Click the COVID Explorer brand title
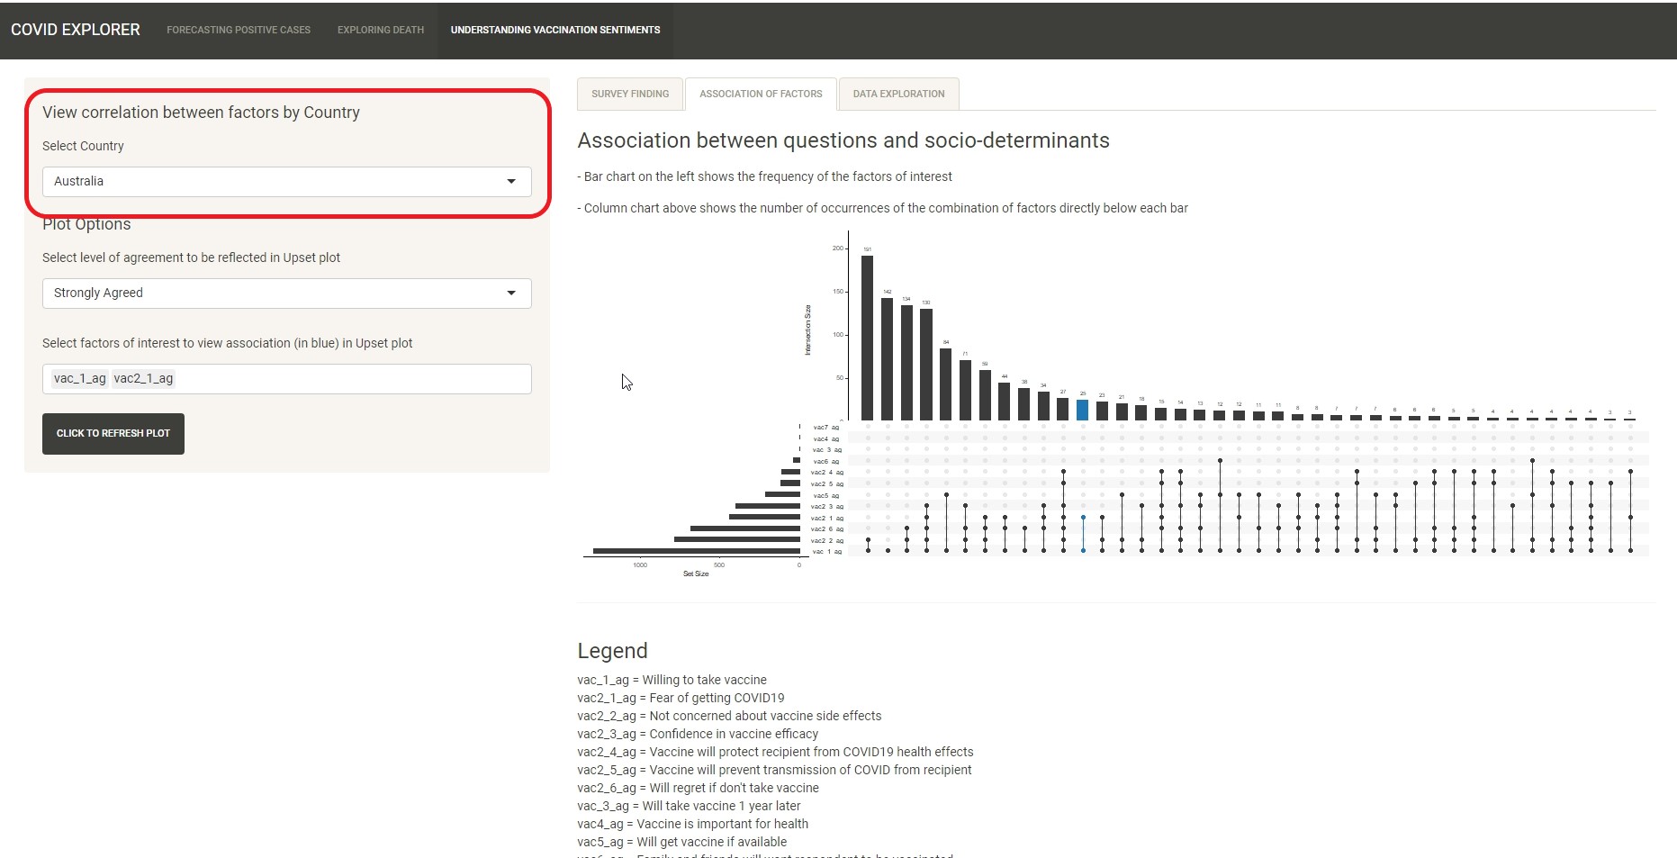The image size is (1677, 858). point(76,30)
